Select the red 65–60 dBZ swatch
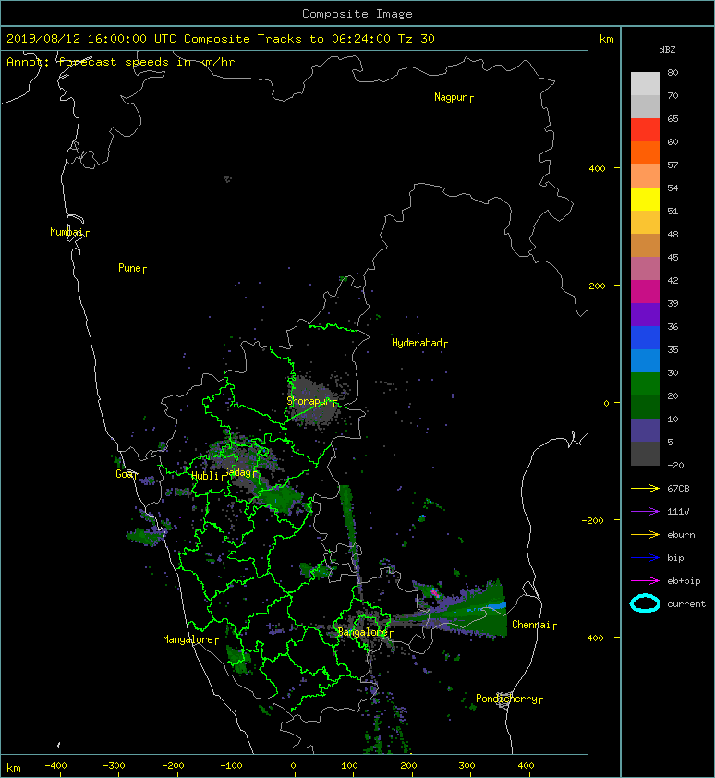 [x=645, y=130]
